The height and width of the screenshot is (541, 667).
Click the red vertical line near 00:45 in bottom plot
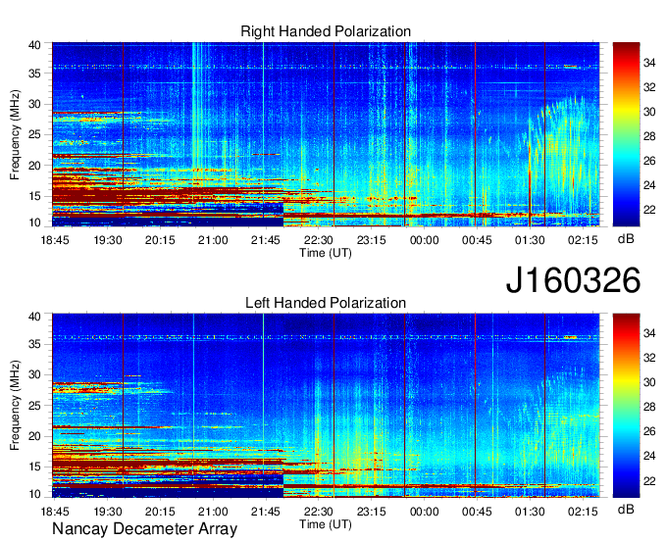(x=475, y=406)
